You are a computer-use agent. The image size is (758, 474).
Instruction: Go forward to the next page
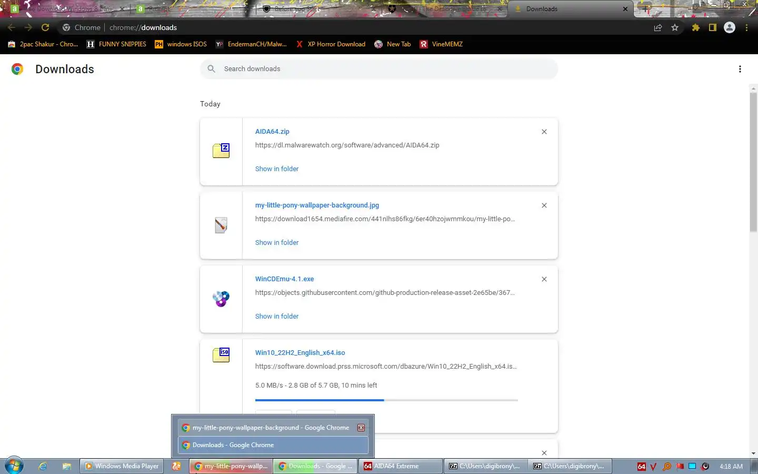pyautogui.click(x=28, y=27)
